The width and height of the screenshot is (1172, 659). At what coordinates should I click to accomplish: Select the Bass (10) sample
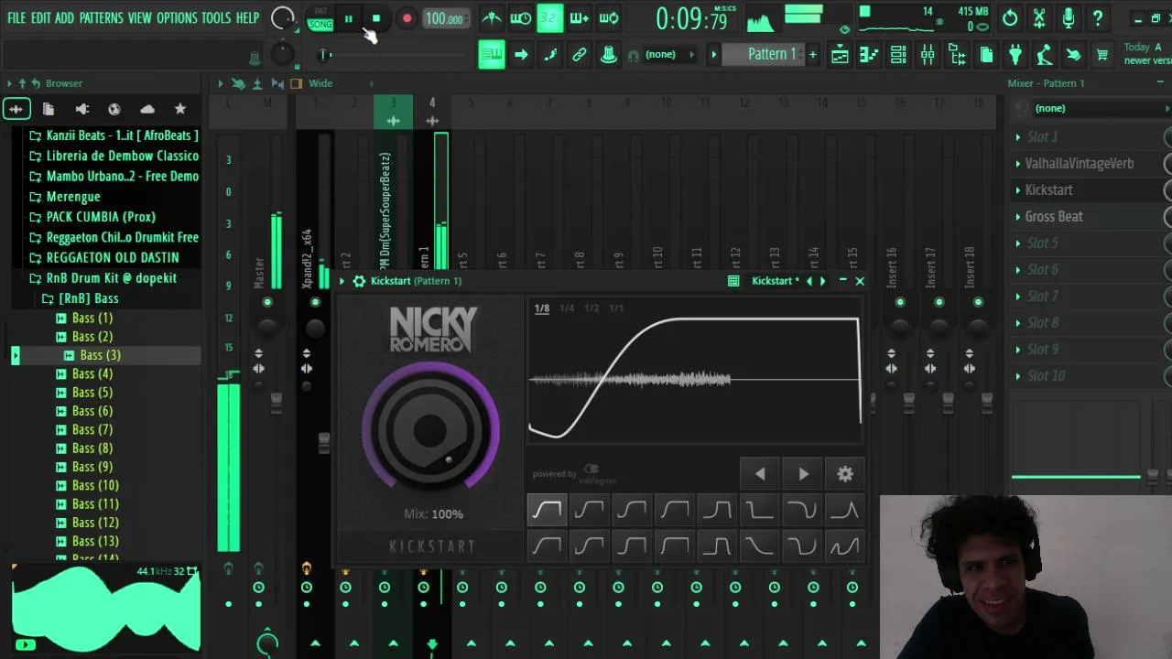click(95, 486)
